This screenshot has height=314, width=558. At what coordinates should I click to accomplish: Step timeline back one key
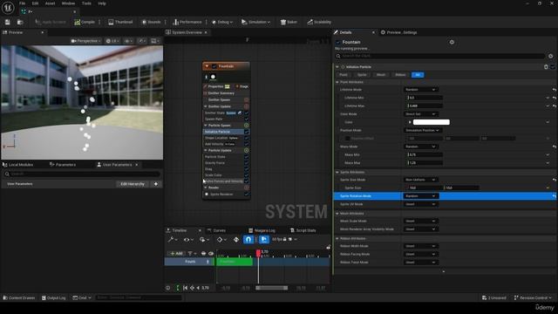coord(192,288)
